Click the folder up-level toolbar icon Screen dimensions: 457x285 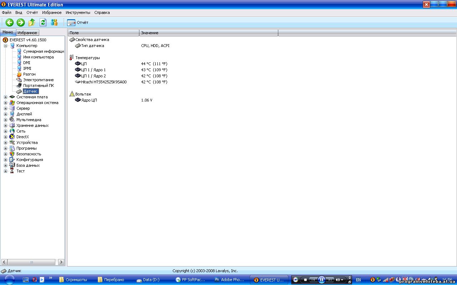click(32, 22)
